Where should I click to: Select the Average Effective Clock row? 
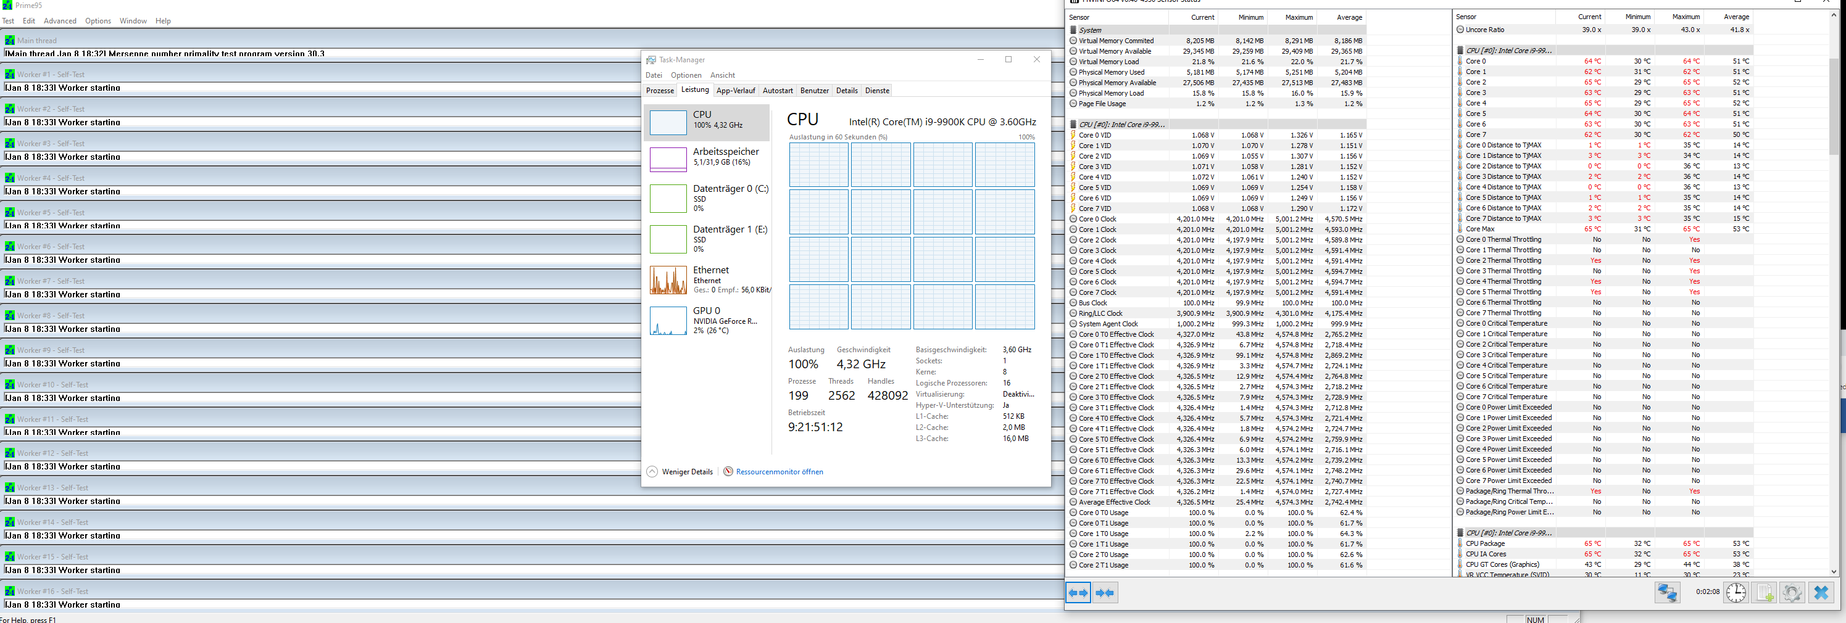point(1217,502)
